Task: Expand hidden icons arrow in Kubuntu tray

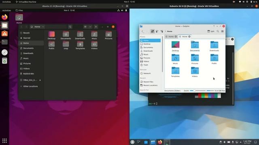Action: [240, 142]
